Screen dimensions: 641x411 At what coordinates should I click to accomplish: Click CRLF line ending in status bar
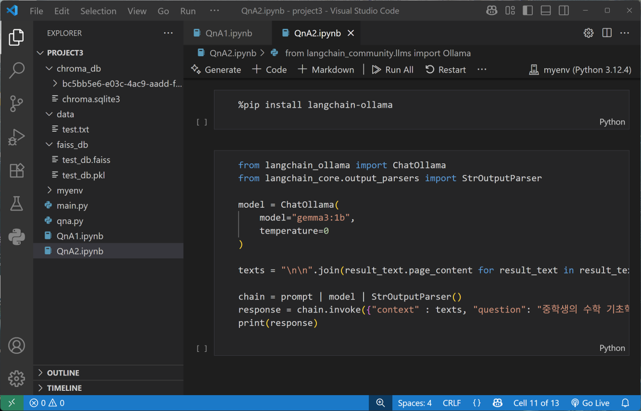pyautogui.click(x=452, y=403)
